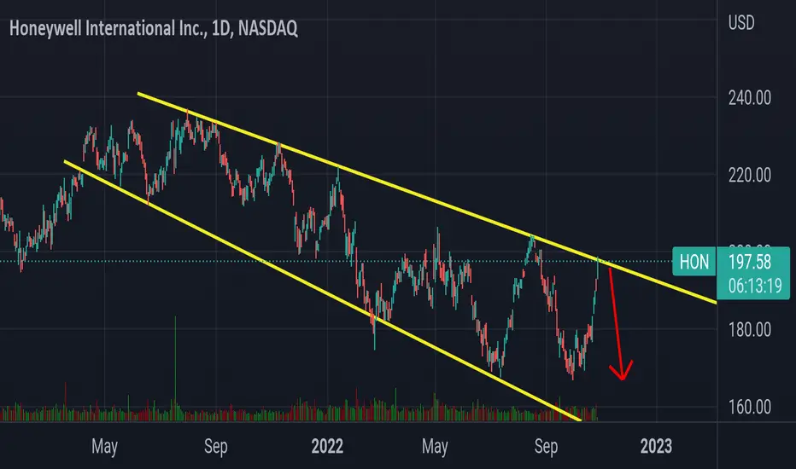
Task: Click the first Sep label on time axis
Action: 216,447
